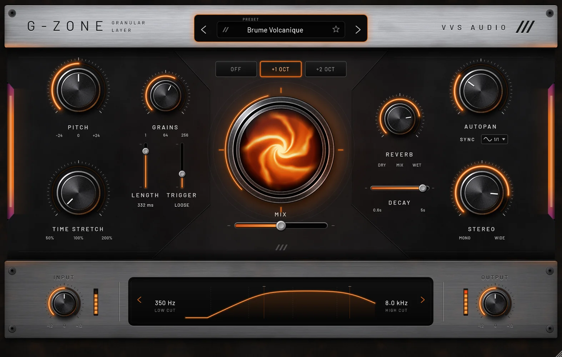Image resolution: width=562 pixels, height=357 pixels.
Task: Click the Autopan knob
Action: click(481, 91)
